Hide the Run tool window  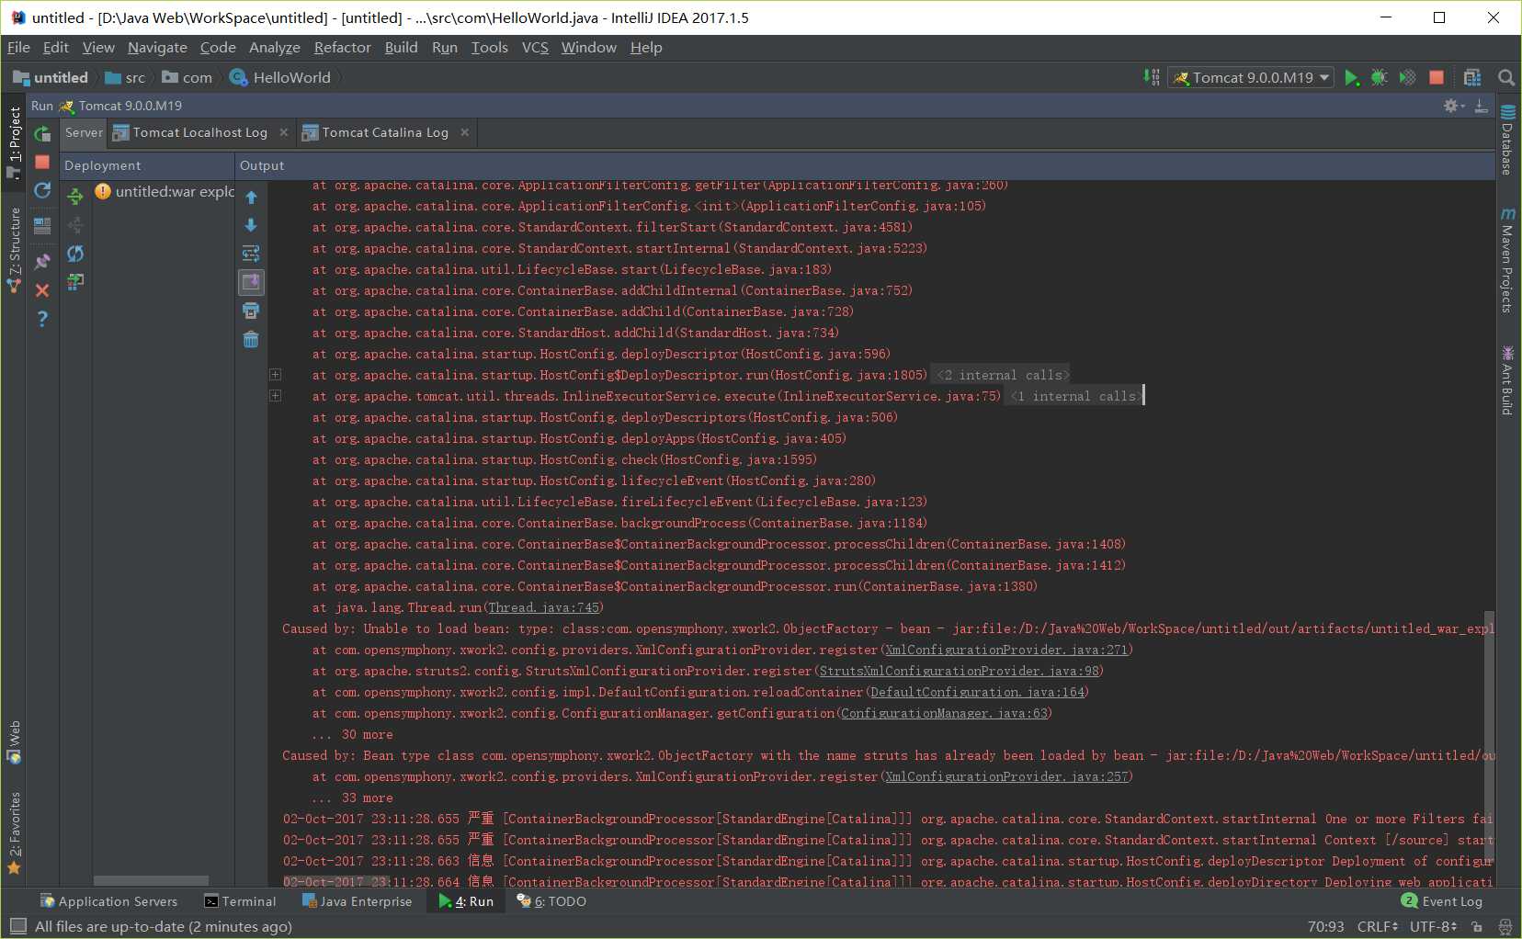click(1482, 107)
